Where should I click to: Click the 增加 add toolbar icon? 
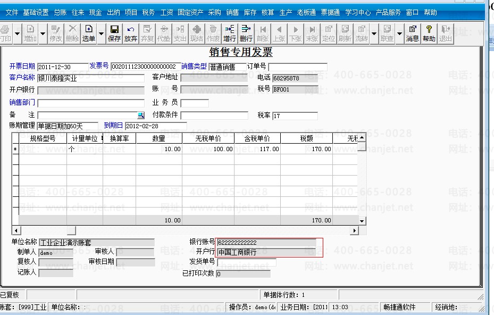[30, 34]
